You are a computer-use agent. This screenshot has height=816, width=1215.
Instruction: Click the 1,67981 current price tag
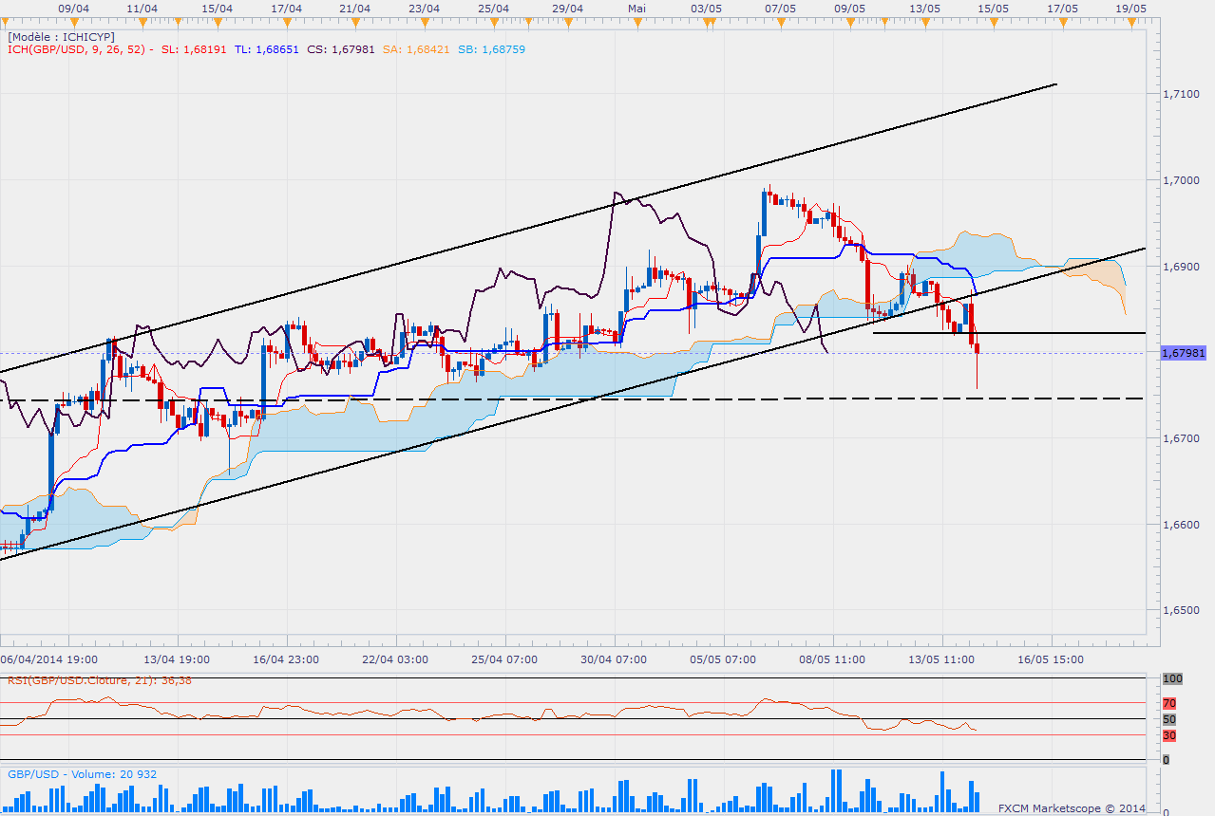pos(1185,352)
